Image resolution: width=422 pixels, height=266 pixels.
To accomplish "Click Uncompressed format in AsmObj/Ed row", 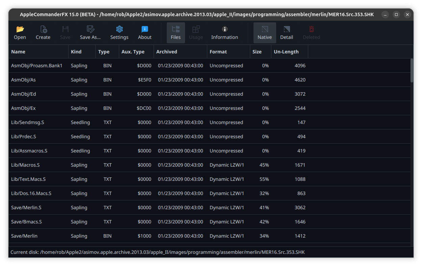I will [226, 94].
